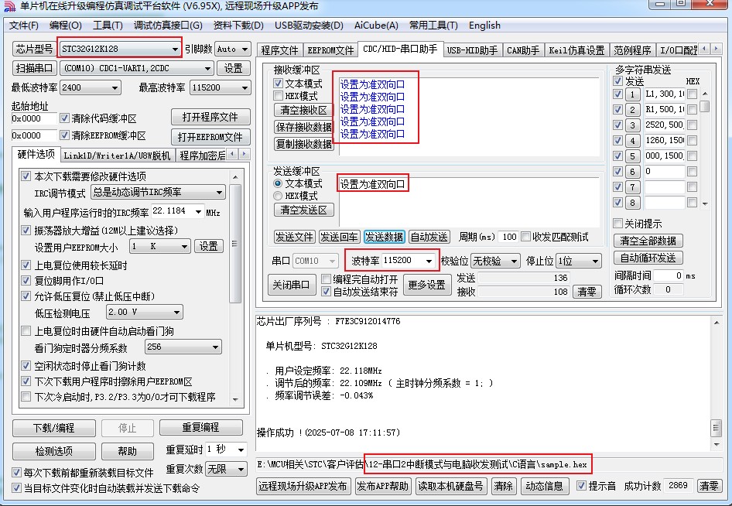732x506 pixels.
Task: Toggle 清除代码缓冲区 checkbox
Action: tap(64, 118)
